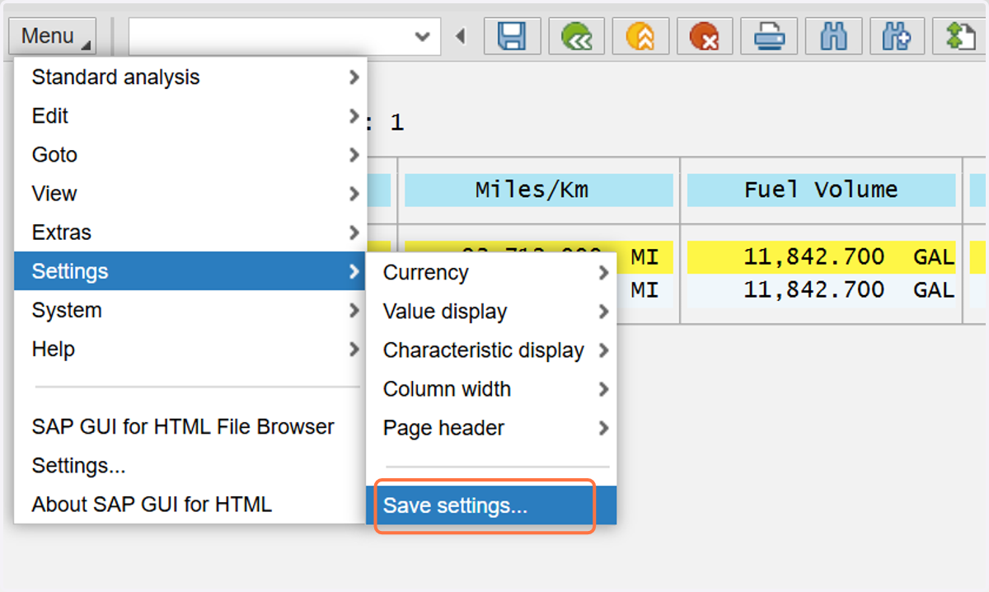Screen dimensions: 989x592
Task: Click the Find binoculars icon
Action: point(833,36)
